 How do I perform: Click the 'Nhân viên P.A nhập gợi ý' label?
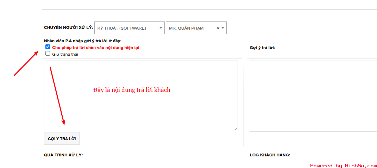[x=83, y=41]
